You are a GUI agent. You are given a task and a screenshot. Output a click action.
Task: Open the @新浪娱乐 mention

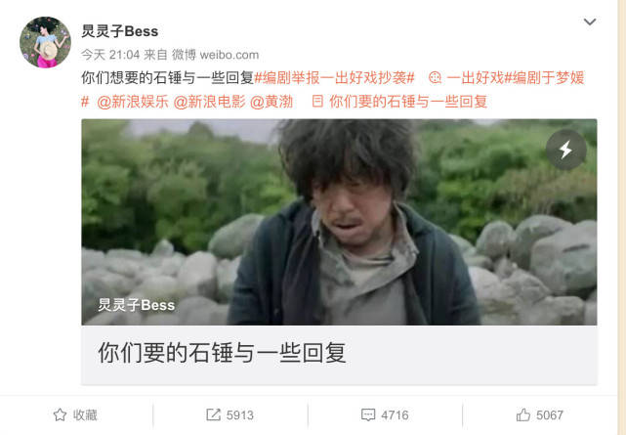[133, 102]
